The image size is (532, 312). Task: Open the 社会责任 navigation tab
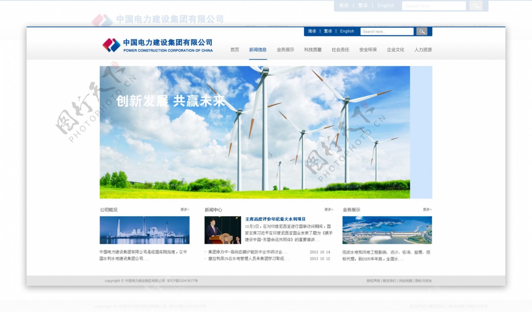pos(340,50)
